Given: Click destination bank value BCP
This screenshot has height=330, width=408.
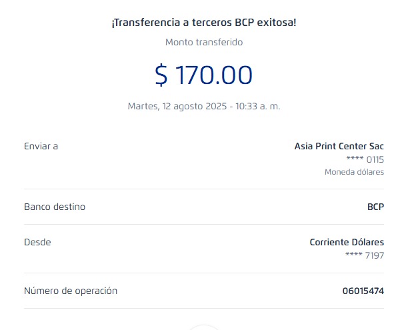Looking at the screenshot, I should 375,207.
